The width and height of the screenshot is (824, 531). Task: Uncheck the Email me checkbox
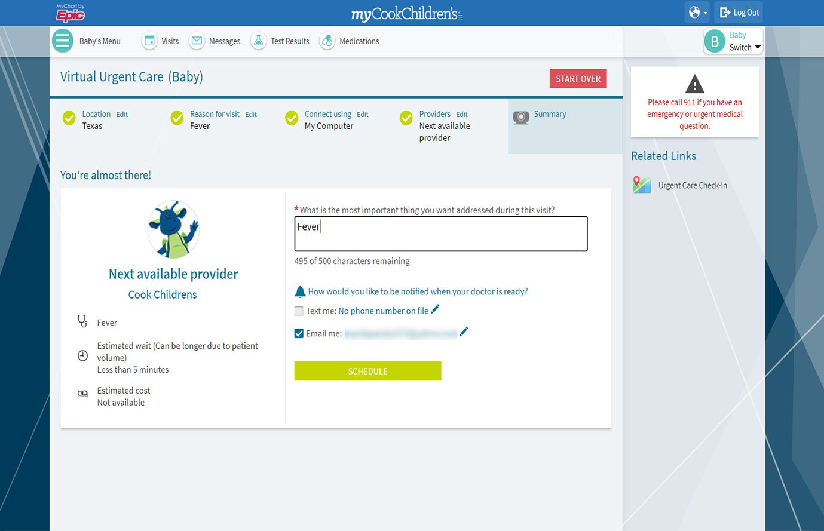(299, 333)
